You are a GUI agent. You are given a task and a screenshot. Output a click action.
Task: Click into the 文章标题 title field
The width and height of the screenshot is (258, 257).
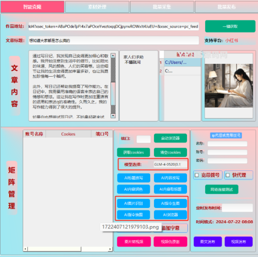(114, 40)
